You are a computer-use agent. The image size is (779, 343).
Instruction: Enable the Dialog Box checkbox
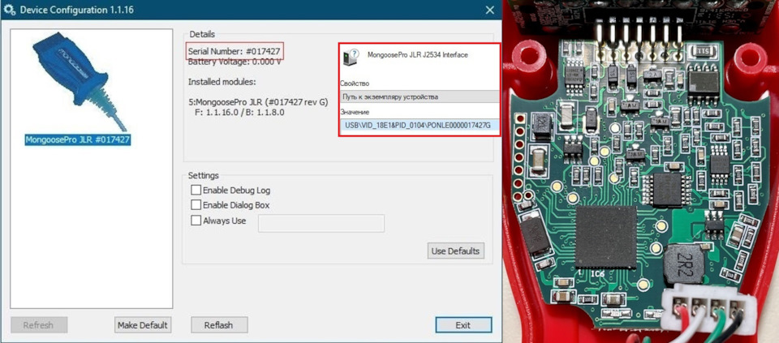[196, 205]
